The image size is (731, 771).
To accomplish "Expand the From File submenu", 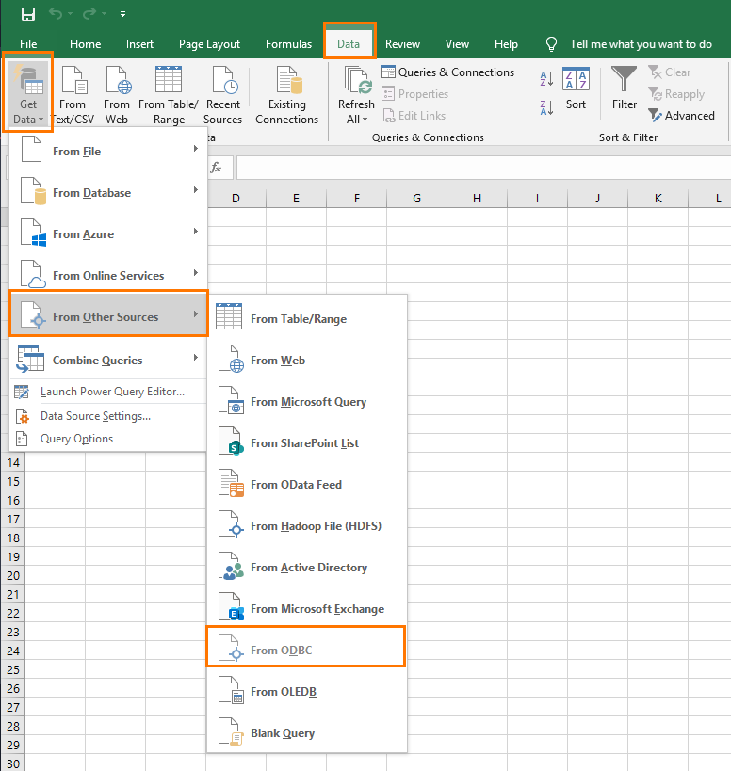I will pyautogui.click(x=107, y=151).
